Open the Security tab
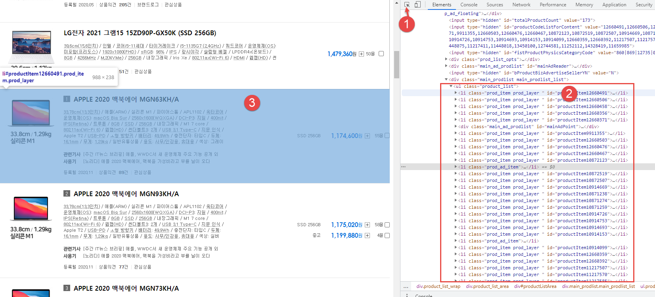Screen dimensions: 655x297 (644, 5)
